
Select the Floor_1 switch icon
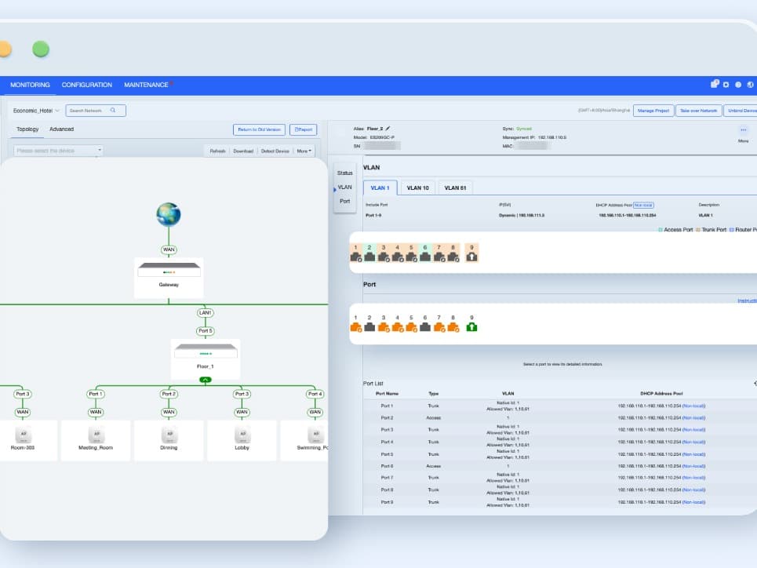point(206,351)
